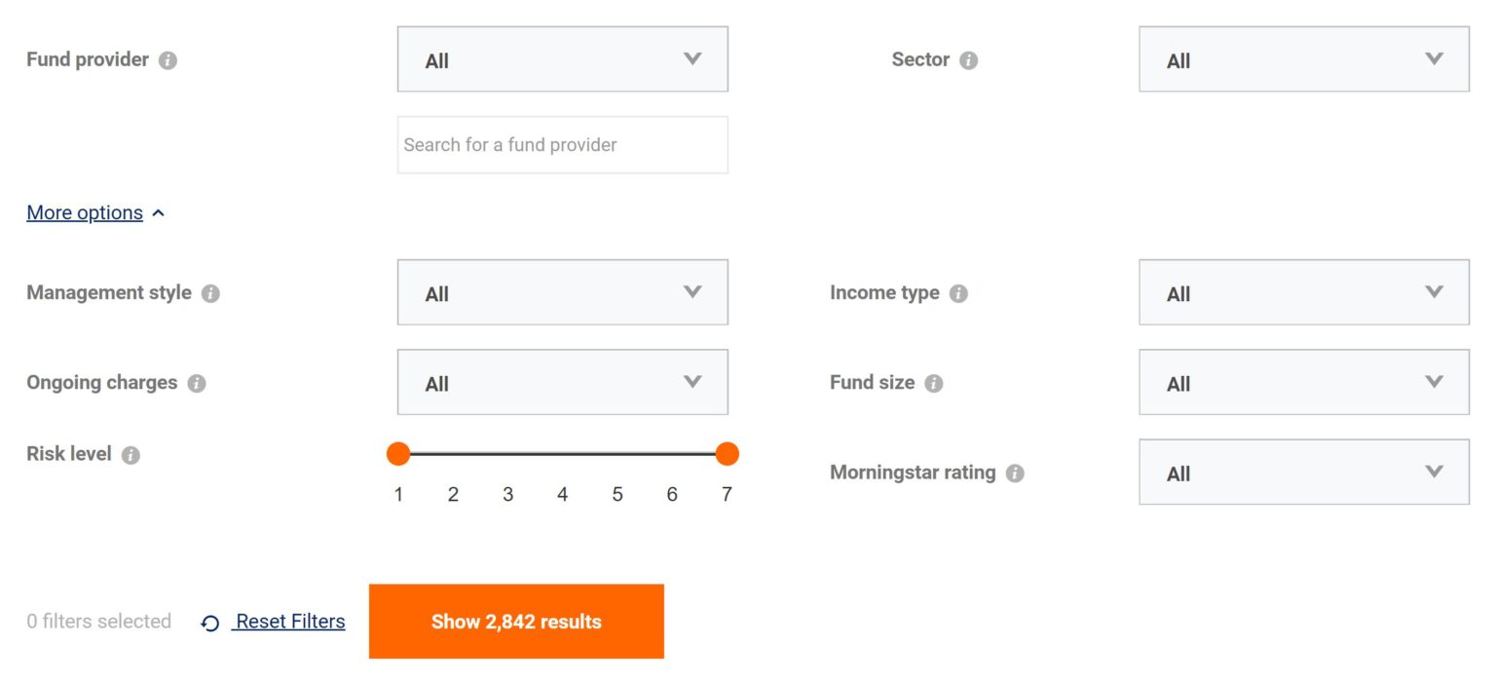Click the left Risk level slider handle
The width and height of the screenshot is (1496, 683).
click(398, 454)
